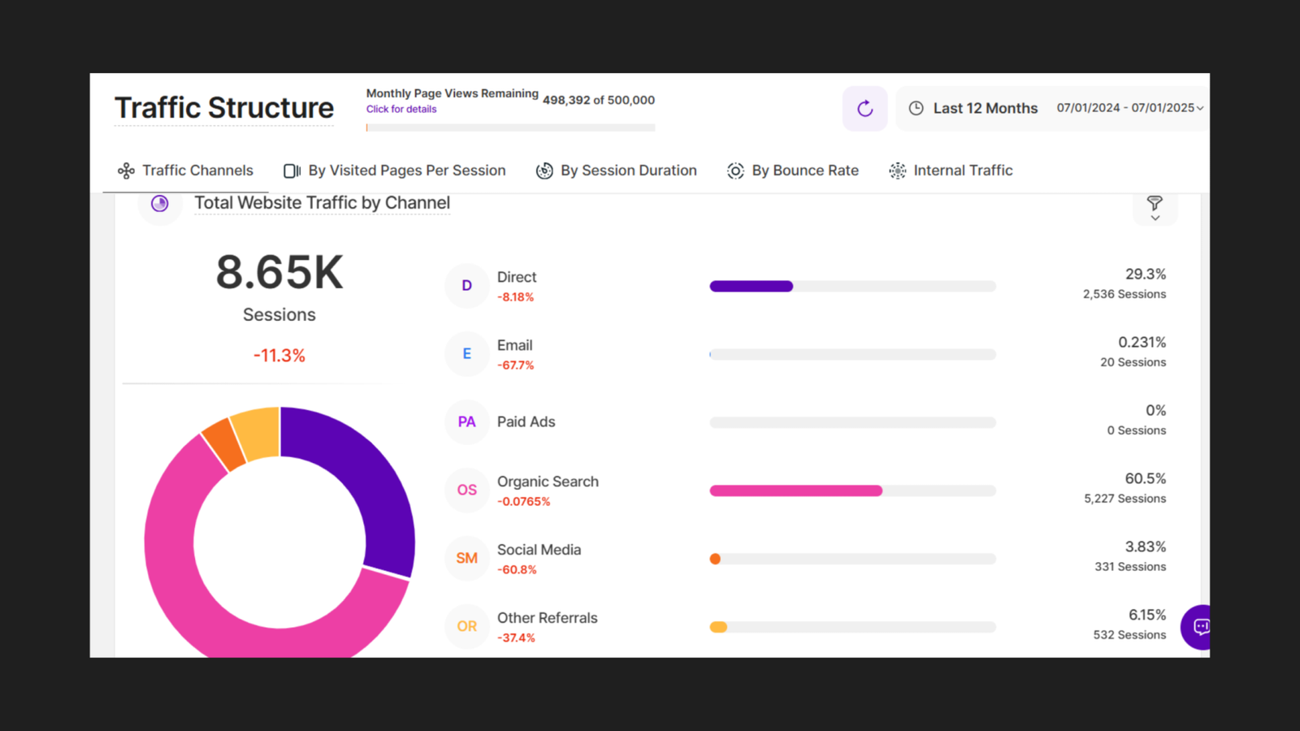Open the Internal Traffic tab
Viewport: 1300px width, 731px height.
[x=951, y=171]
